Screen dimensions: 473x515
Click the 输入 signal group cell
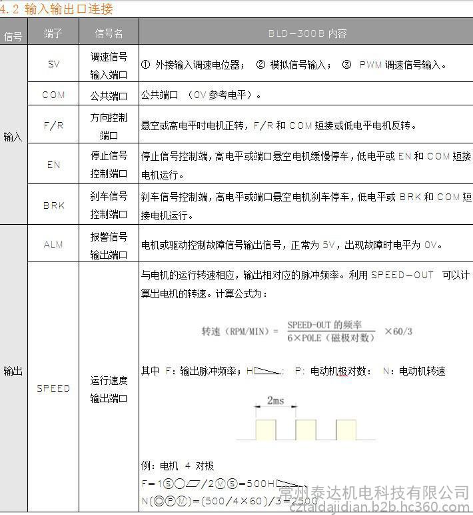click(13, 137)
